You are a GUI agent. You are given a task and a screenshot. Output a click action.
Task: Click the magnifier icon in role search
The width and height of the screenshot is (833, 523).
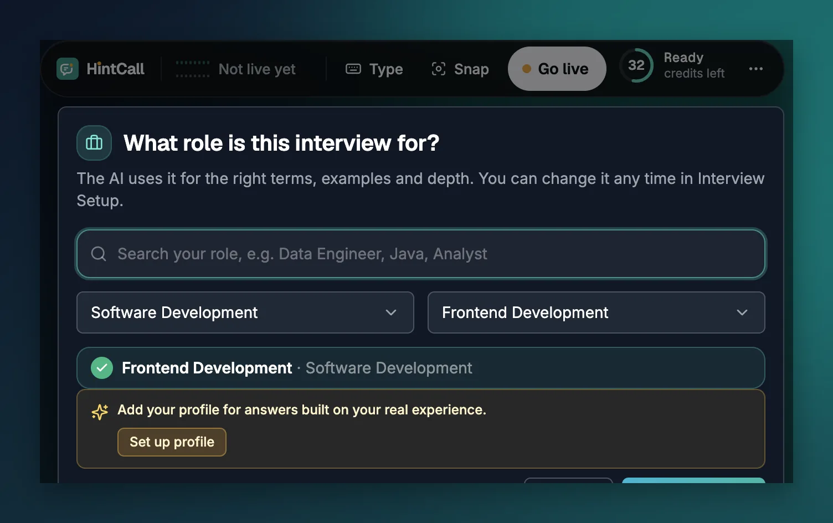[x=99, y=254]
